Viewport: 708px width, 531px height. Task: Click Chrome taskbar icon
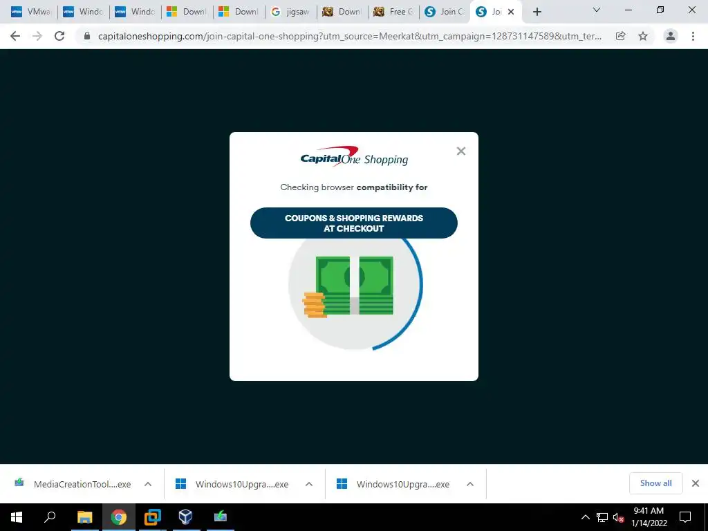[118, 516]
